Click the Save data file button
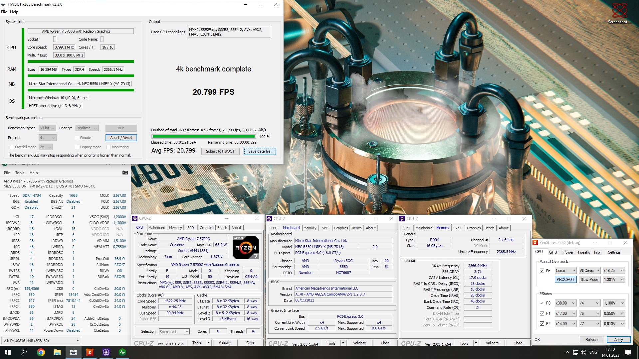The image size is (639, 359). click(259, 151)
